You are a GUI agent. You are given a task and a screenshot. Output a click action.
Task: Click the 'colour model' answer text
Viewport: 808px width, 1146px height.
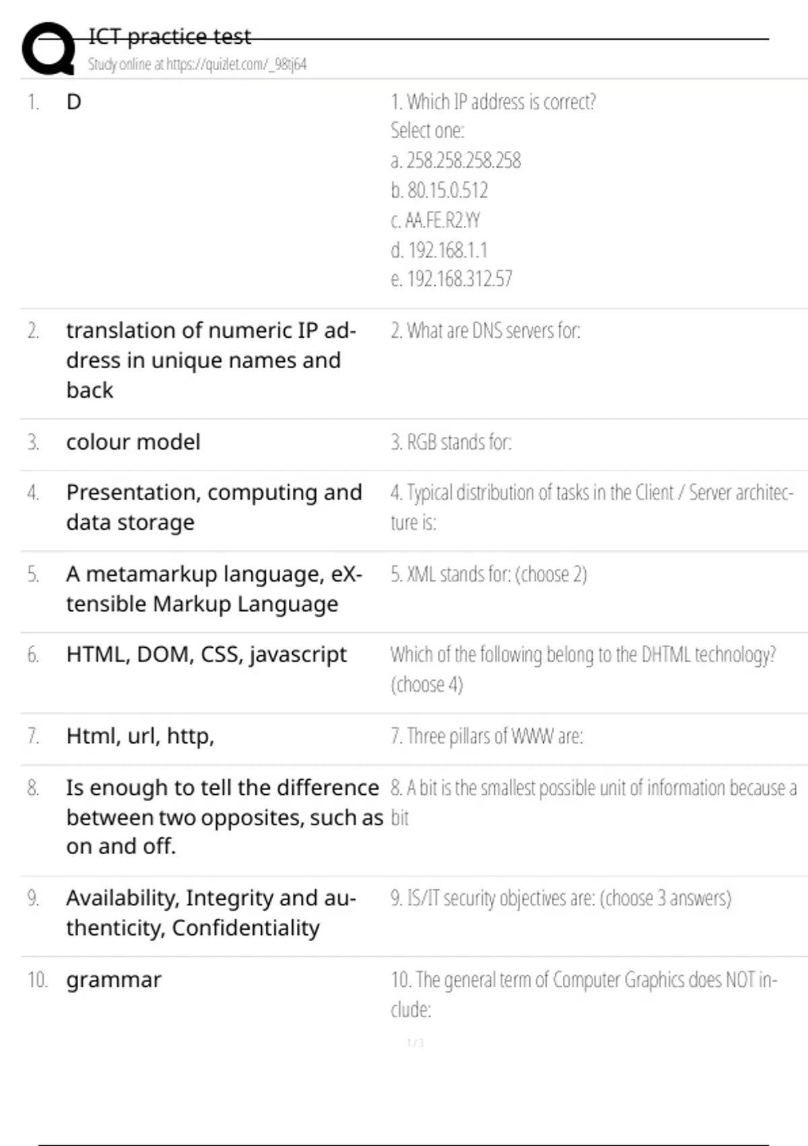[133, 442]
